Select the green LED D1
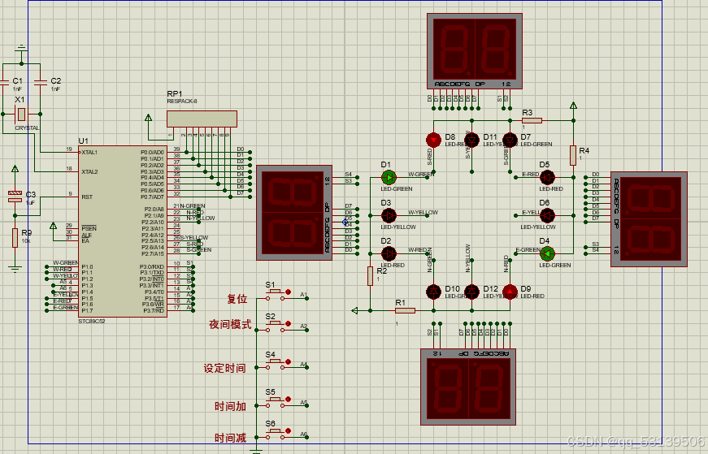 click(x=389, y=177)
